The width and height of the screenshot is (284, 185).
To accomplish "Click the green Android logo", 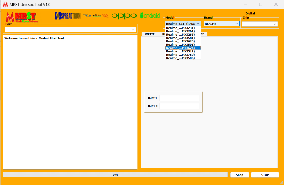I will tap(150, 16).
